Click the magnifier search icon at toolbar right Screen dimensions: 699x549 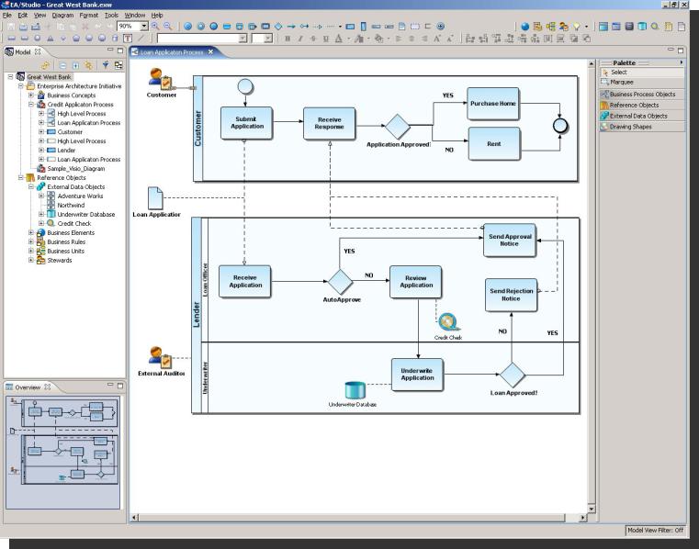pos(655,27)
